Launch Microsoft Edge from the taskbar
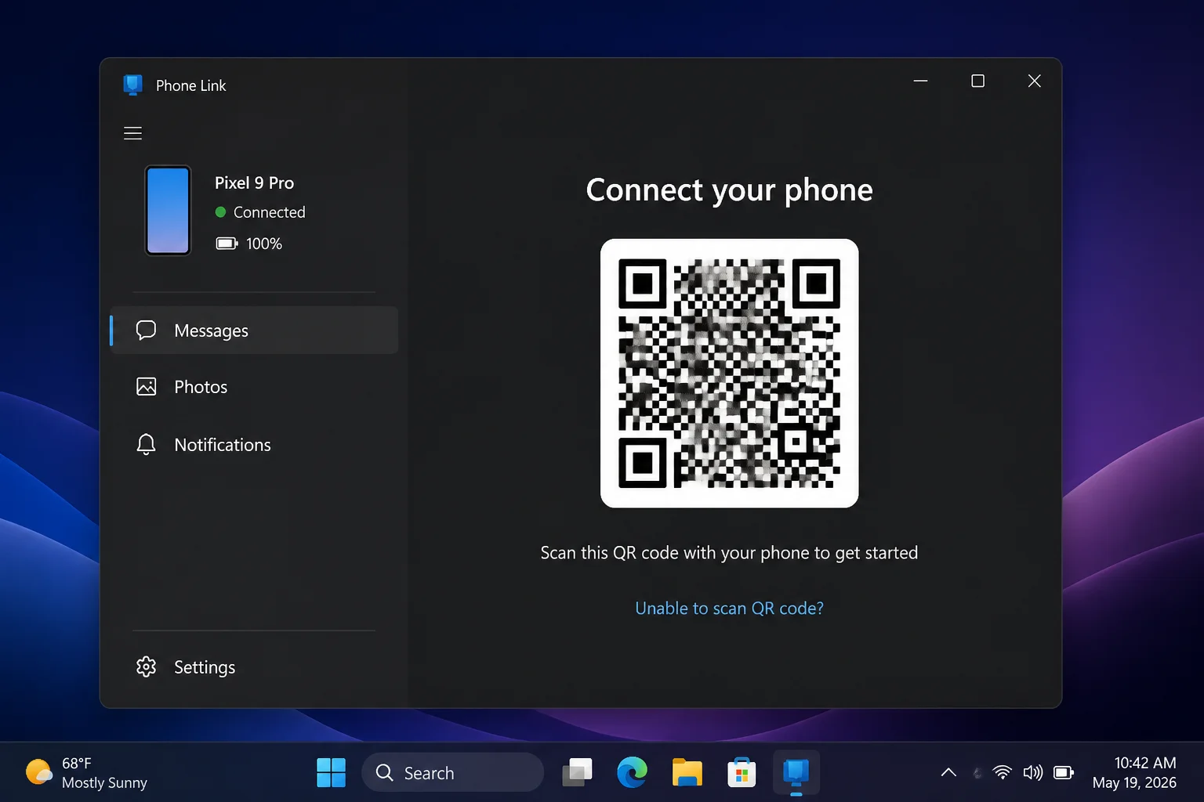1204x802 pixels. [x=632, y=772]
